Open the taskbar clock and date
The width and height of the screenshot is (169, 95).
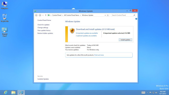click(x=163, y=93)
